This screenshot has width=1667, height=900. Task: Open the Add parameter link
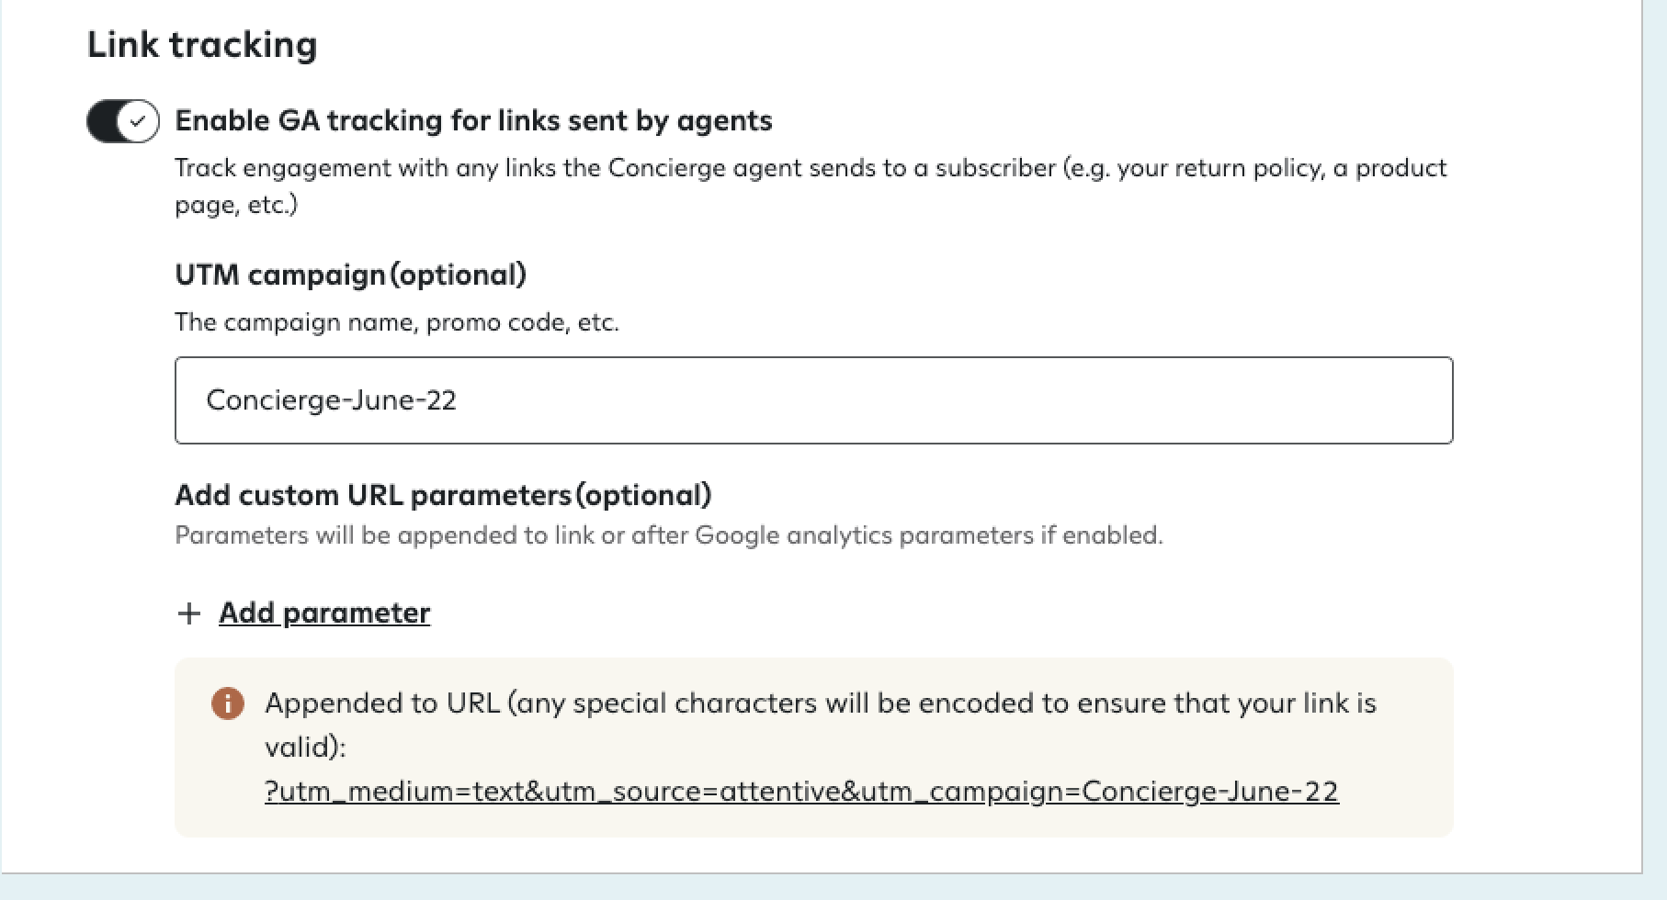click(324, 613)
